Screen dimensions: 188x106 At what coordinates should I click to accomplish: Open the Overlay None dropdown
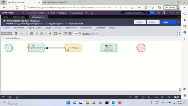click(x=94, y=34)
